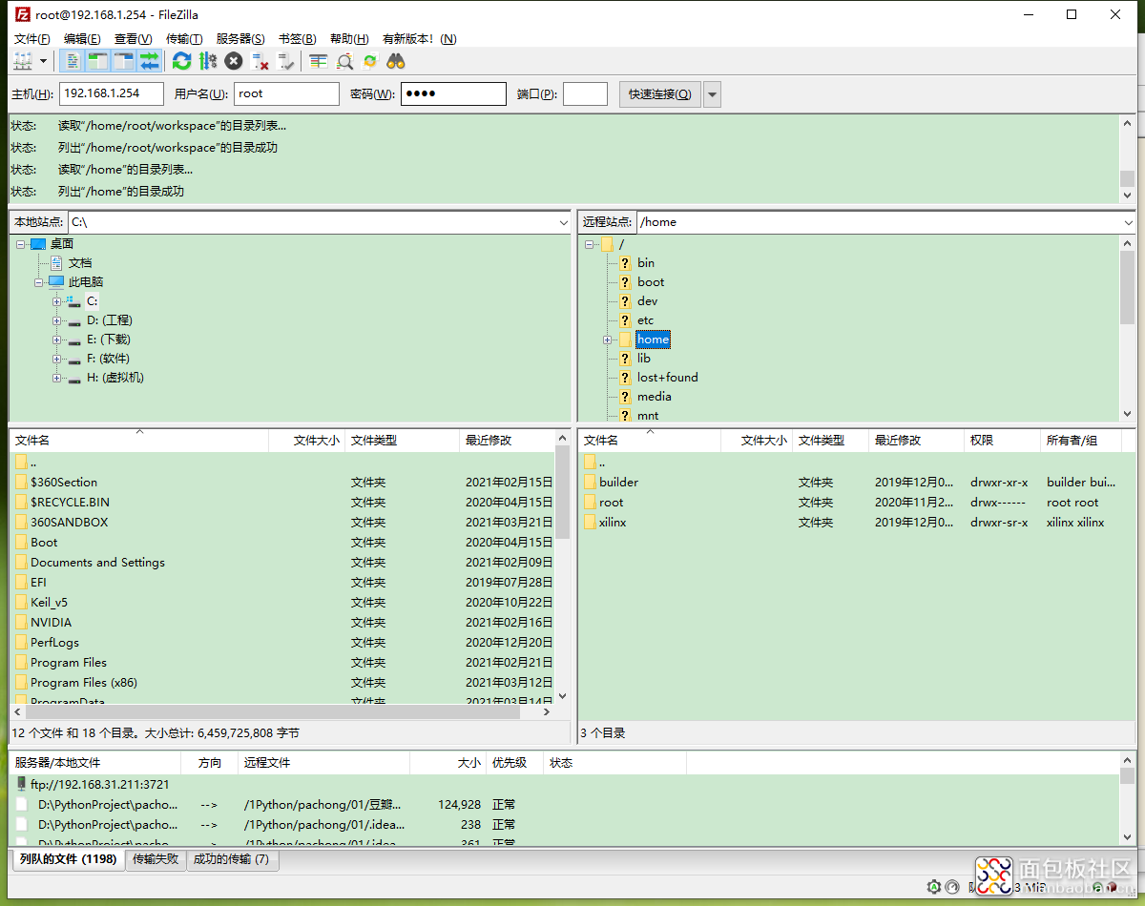Image resolution: width=1145 pixels, height=906 pixels.
Task: Toggle the message log display
Action: (73, 61)
